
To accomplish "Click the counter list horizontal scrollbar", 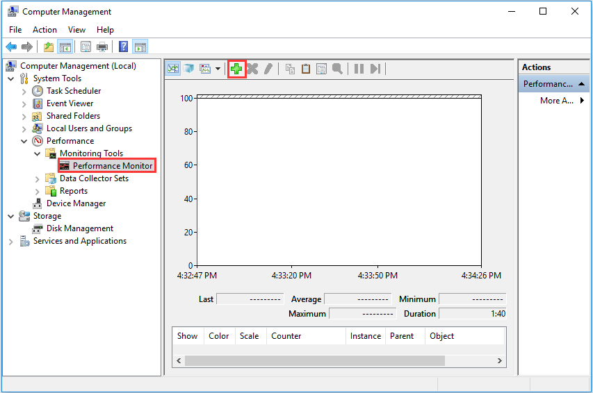I will coord(314,360).
